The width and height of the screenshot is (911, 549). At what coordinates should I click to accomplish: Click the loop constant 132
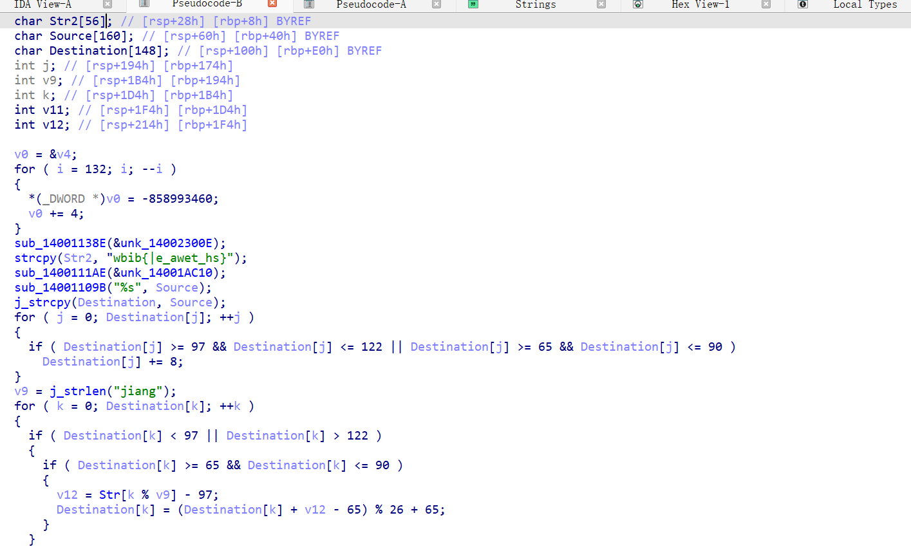click(95, 169)
